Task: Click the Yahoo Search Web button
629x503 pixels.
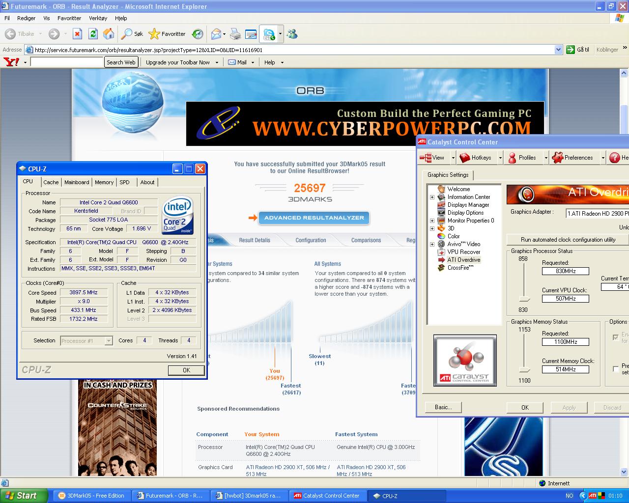Action: (x=121, y=62)
